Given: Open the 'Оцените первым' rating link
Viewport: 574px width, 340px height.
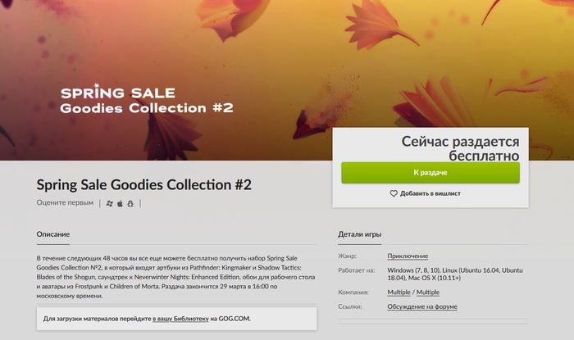Looking at the screenshot, I should click(66, 202).
